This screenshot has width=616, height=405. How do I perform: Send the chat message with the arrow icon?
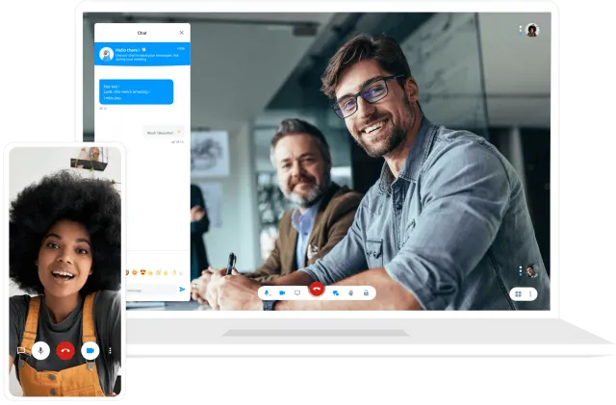pos(182,290)
